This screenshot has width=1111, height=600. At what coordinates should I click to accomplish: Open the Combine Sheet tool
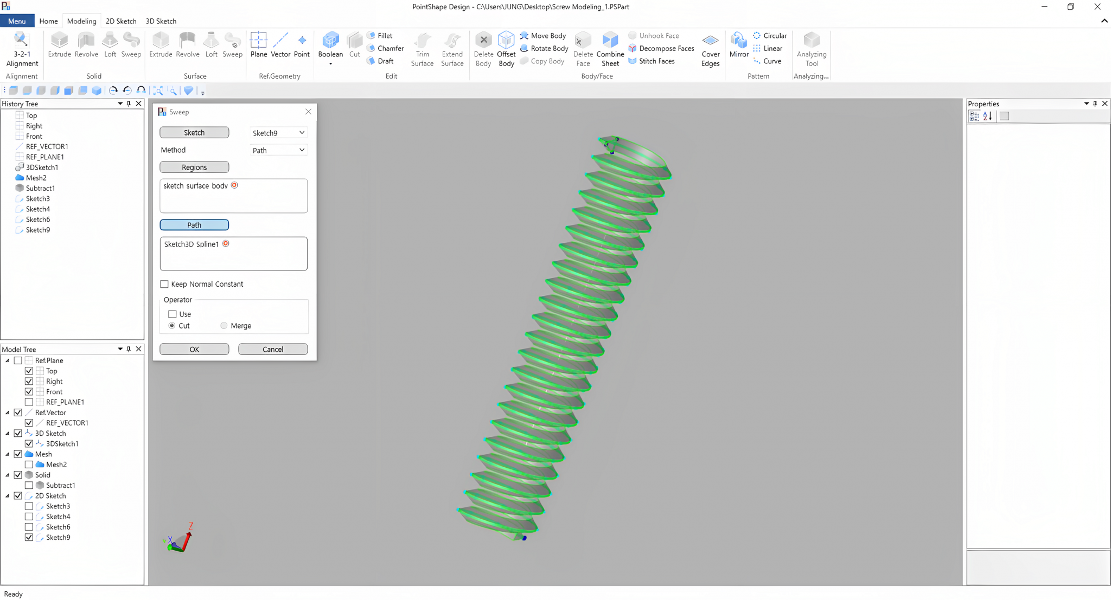click(x=610, y=48)
